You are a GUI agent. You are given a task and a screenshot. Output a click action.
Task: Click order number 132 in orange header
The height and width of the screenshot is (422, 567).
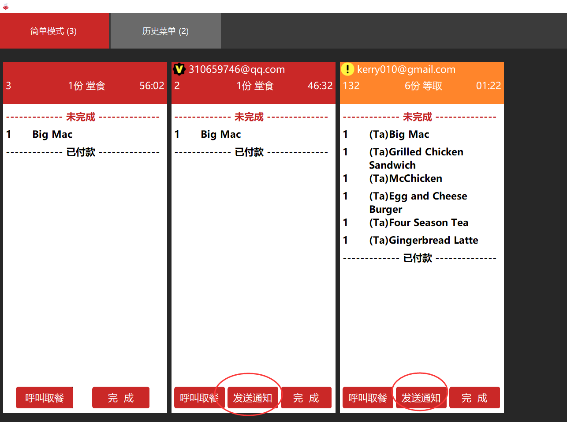[351, 86]
